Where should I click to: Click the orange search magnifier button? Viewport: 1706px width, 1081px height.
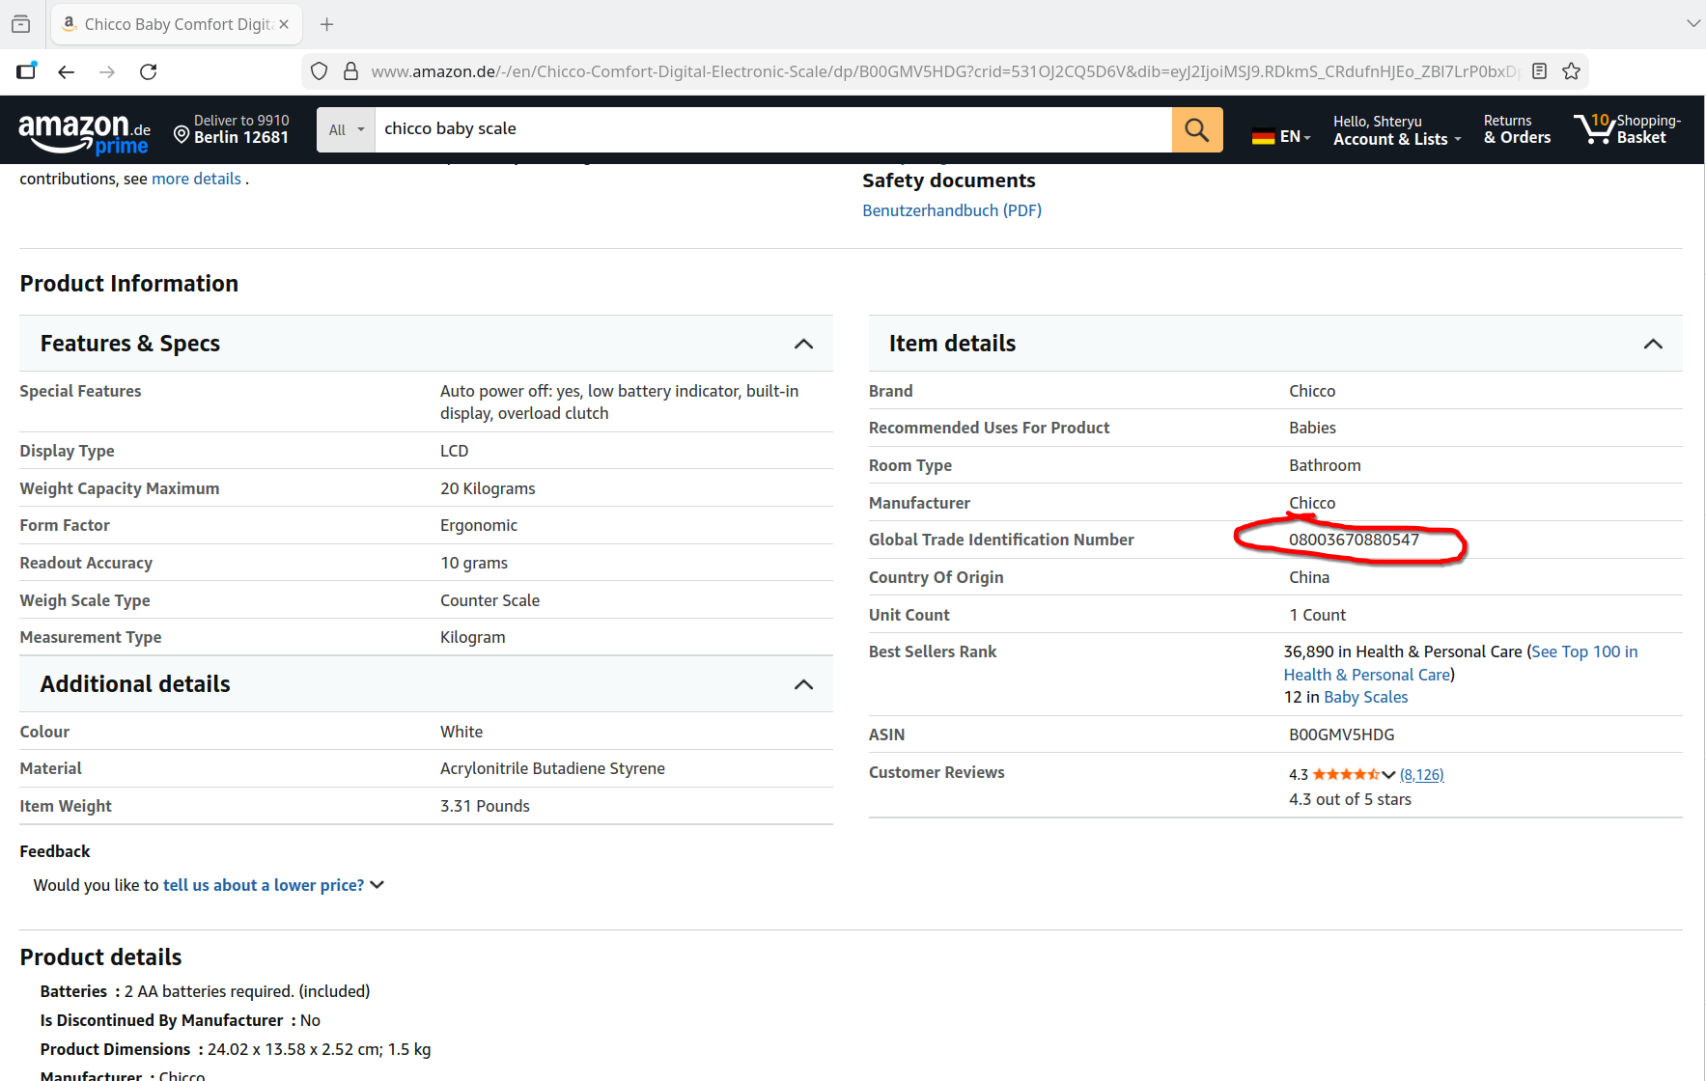click(1196, 129)
